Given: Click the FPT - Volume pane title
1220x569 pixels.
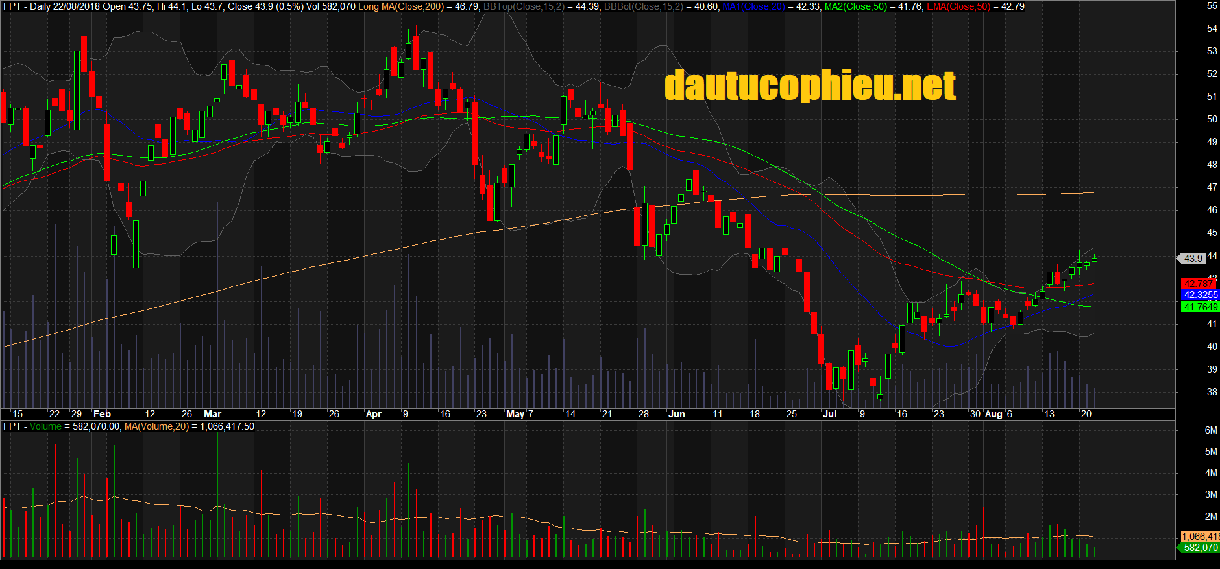Looking at the screenshot, I should click(x=32, y=426).
